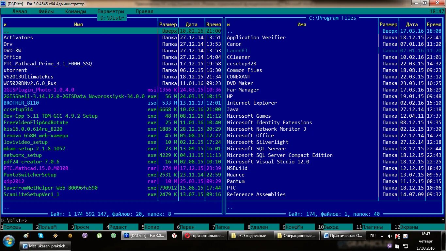Click the Kaspersky tray icon

397,236
